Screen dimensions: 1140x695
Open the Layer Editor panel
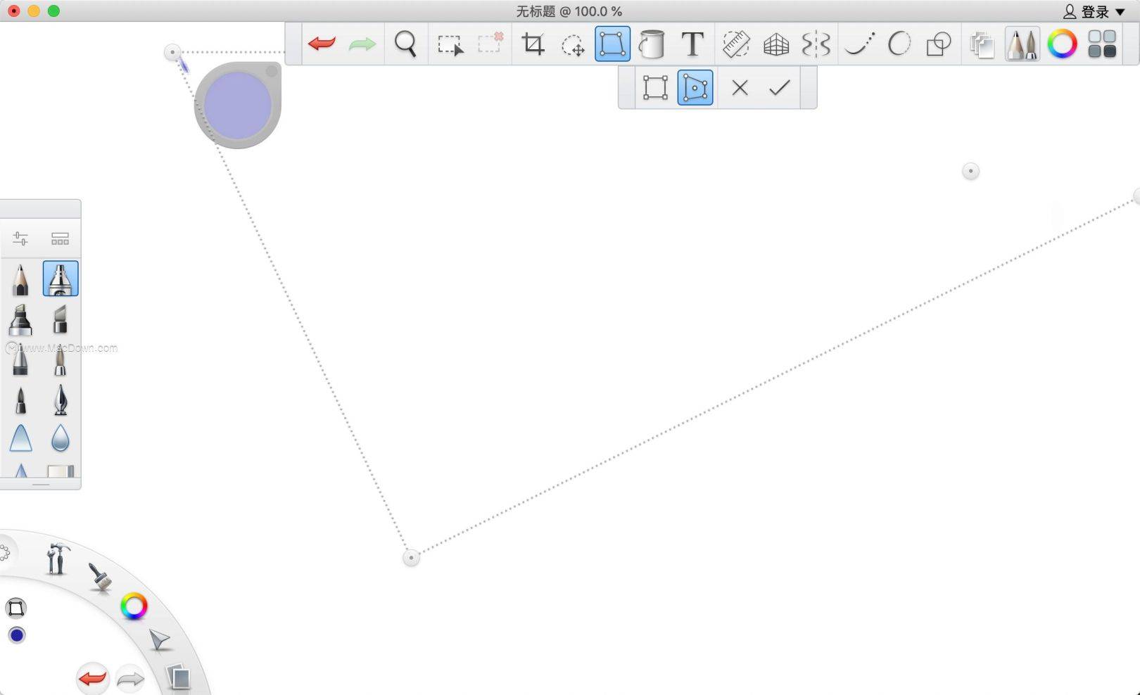click(x=981, y=44)
